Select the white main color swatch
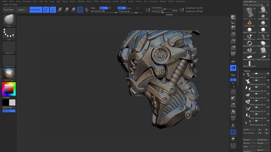 12,102
